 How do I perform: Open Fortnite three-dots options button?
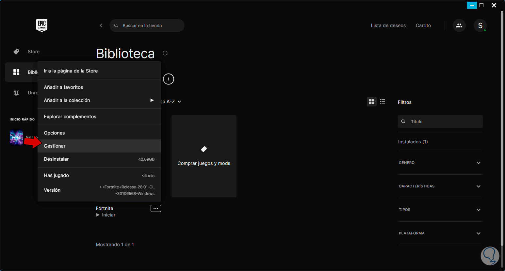point(156,208)
